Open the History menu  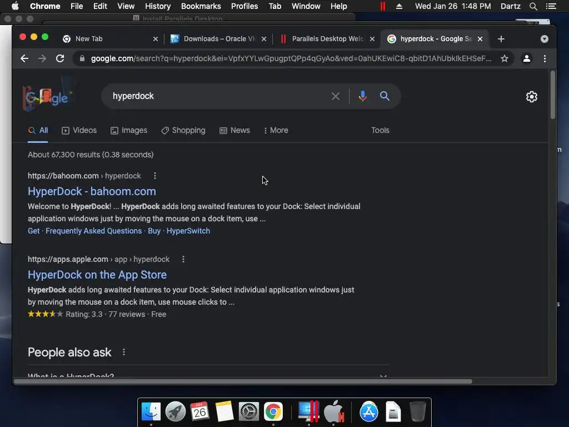158,6
